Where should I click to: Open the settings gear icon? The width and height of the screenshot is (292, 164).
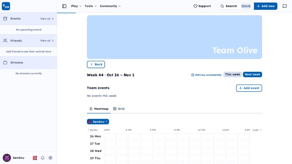click(50, 158)
